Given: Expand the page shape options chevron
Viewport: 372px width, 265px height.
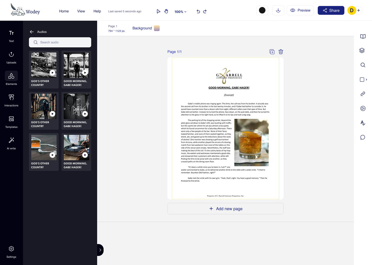Looking at the screenshot, I should coord(366,80).
